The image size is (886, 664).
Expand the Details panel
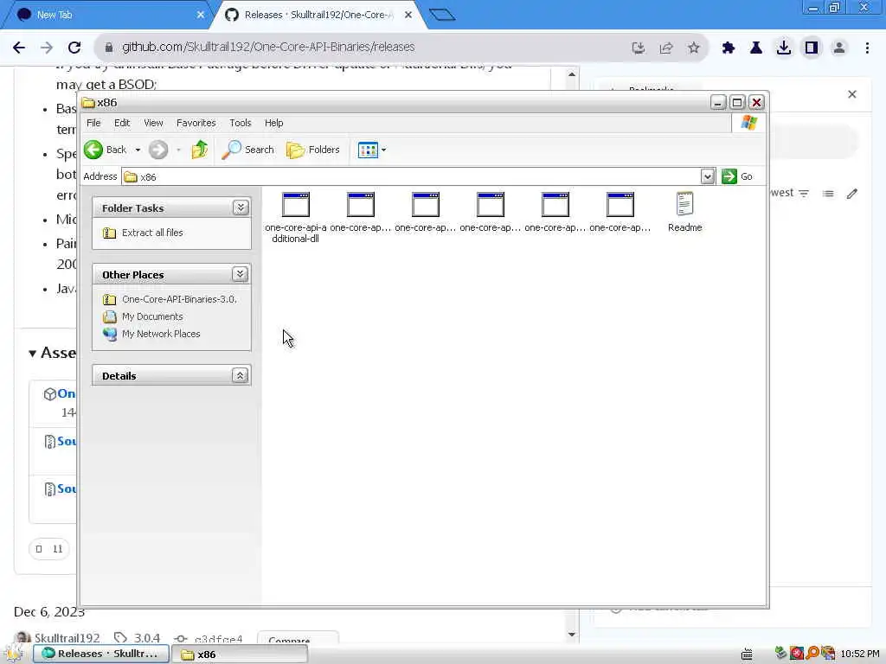tap(241, 375)
